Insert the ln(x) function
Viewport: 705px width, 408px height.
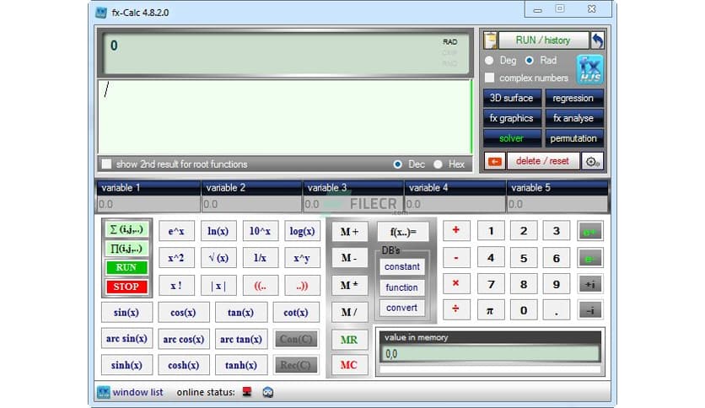218,232
